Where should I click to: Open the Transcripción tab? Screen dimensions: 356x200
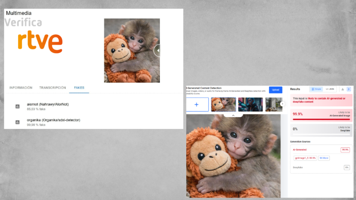coord(53,88)
